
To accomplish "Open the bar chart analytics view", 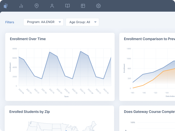I will 21,6.
